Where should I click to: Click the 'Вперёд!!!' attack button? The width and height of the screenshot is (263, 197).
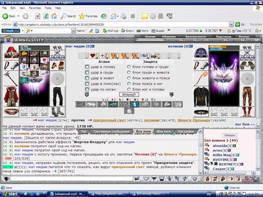[129, 95]
